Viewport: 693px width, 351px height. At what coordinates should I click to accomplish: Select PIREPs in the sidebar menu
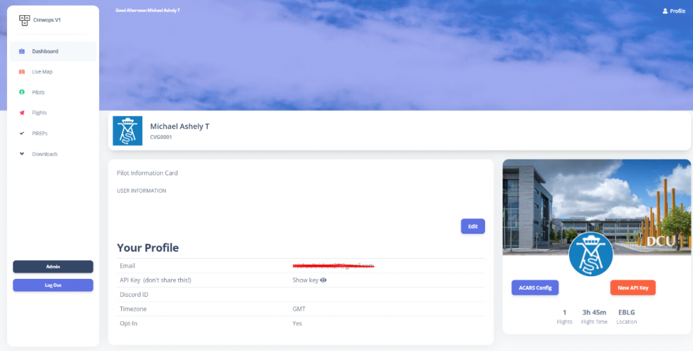[40, 133]
